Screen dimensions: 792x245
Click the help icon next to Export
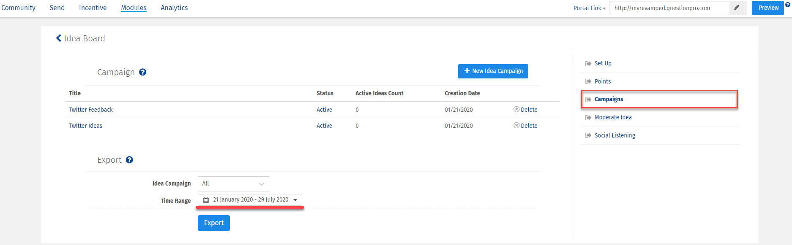pyautogui.click(x=129, y=160)
